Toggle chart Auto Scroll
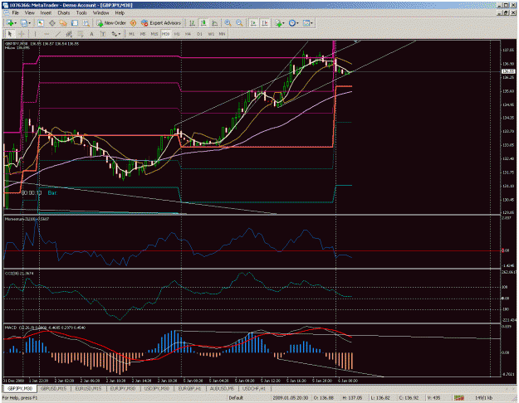 253,23
